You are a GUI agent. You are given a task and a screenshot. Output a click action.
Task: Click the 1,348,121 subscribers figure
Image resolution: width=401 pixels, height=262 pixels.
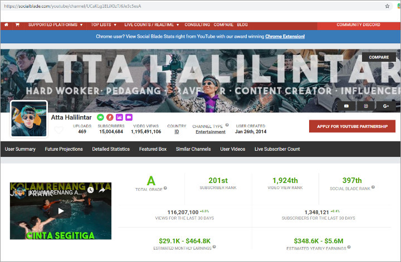pyautogui.click(x=316, y=212)
